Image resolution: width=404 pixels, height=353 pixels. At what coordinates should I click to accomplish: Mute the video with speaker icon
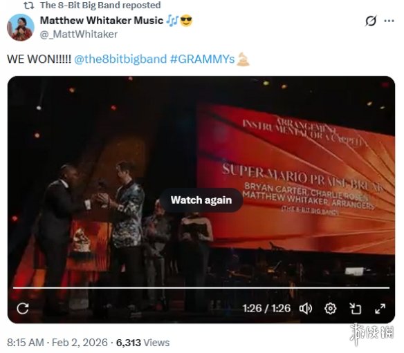point(306,308)
